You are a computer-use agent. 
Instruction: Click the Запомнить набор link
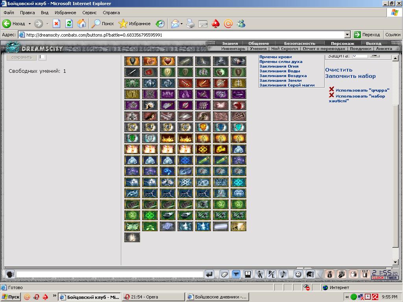[350, 76]
